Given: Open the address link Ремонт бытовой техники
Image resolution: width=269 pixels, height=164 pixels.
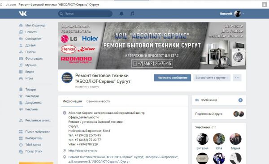Looking at the screenshot, I should [123, 159].
